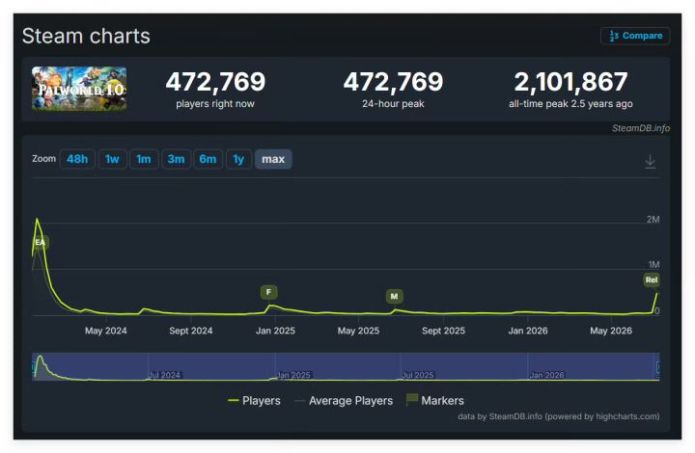The height and width of the screenshot is (453, 695).
Task: Toggle the Players series in legend
Action: 254,401
